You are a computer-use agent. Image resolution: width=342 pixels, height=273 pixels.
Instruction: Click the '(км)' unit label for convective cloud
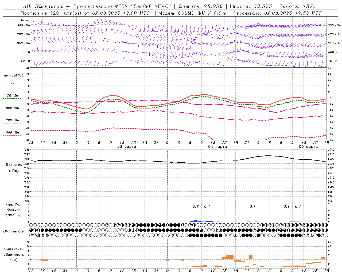pyautogui.click(x=14, y=260)
